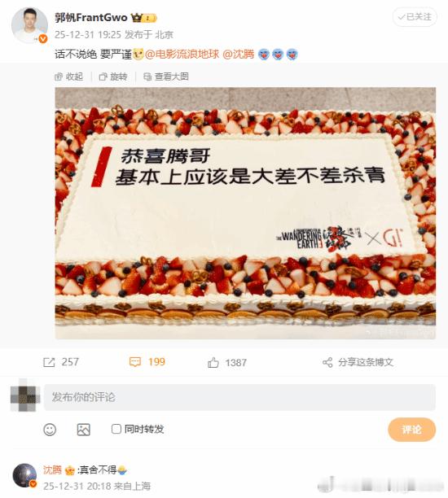Open the emoji picker smiley icon
448x498 pixels.
[50, 430]
